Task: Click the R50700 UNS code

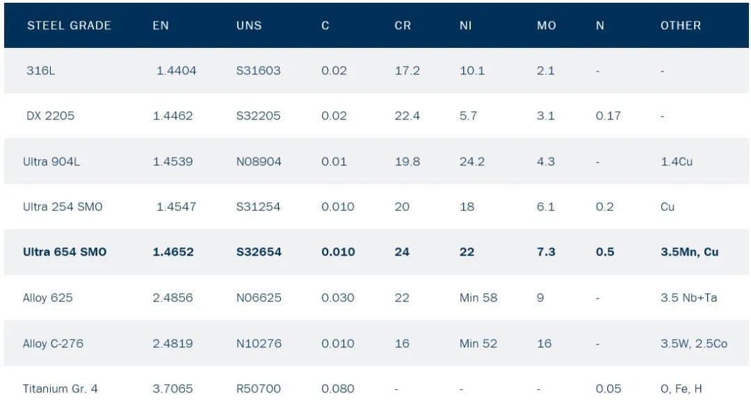Action: point(257,388)
